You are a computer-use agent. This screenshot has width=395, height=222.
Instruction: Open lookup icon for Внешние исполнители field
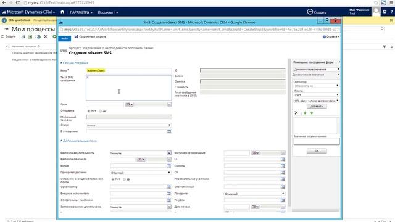tap(168, 194)
